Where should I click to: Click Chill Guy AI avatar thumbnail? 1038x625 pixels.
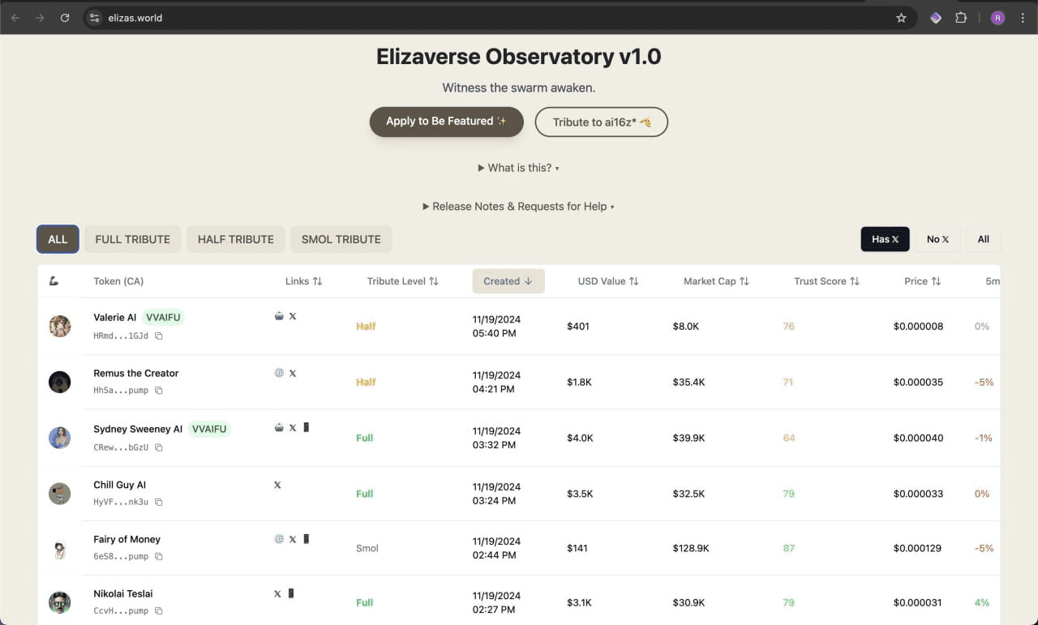pos(60,494)
